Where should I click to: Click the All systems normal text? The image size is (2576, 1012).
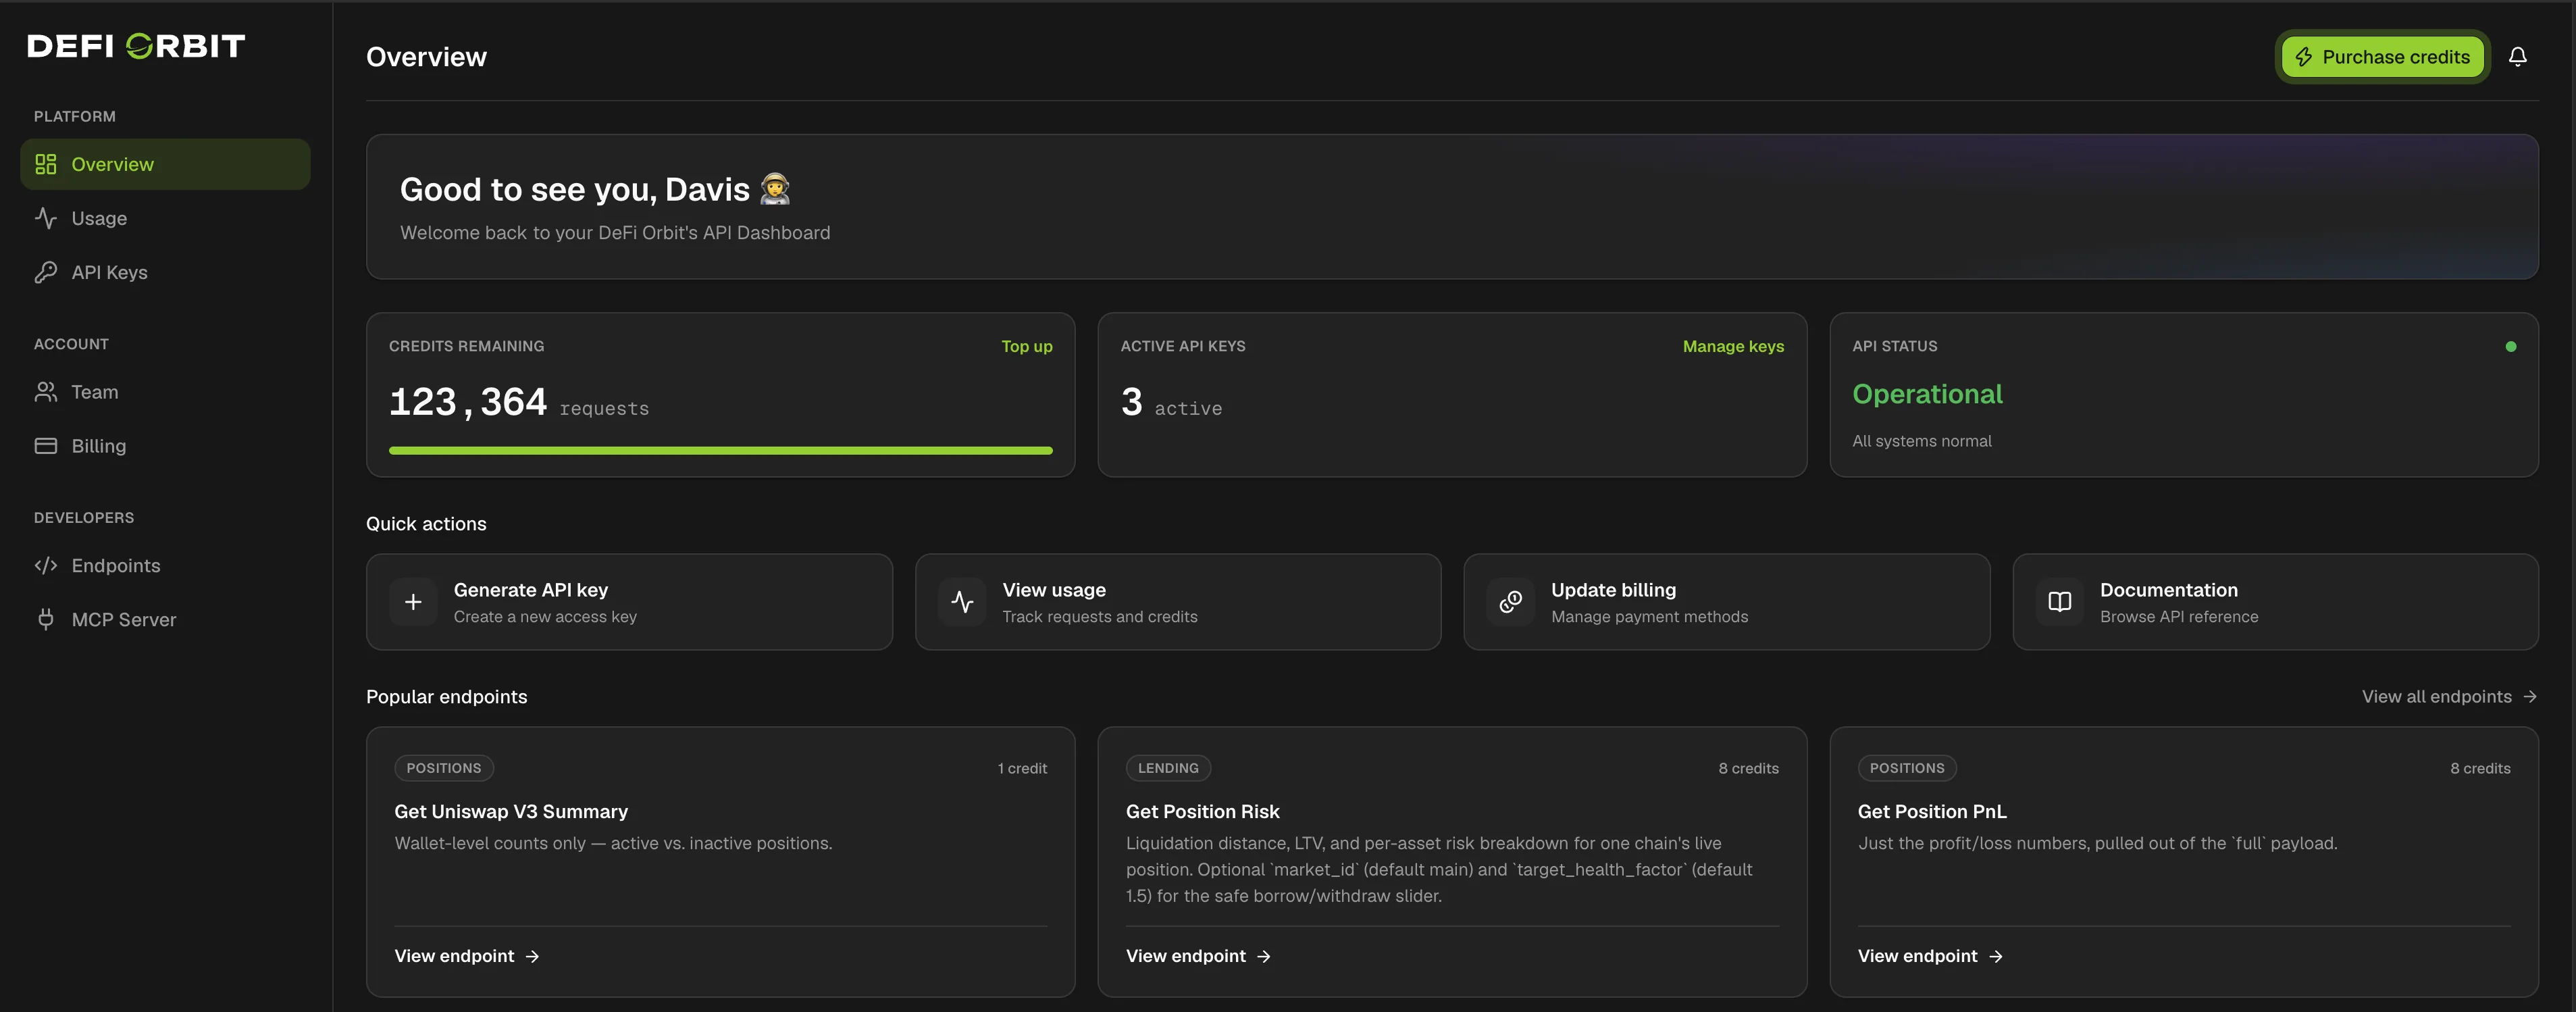[1921, 441]
